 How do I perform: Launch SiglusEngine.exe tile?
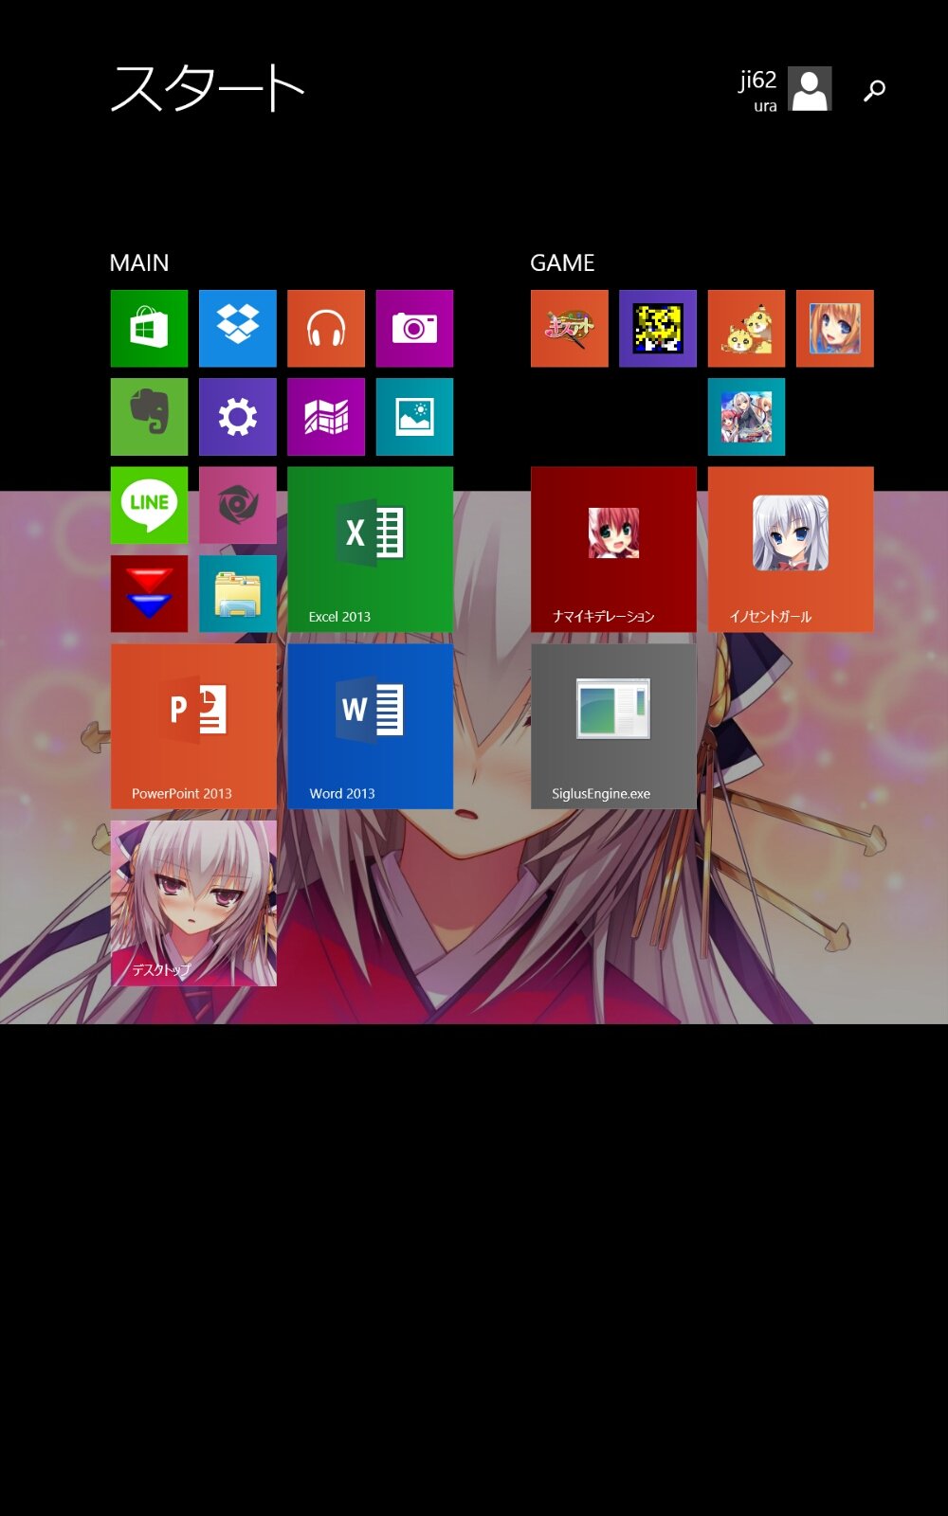point(613,727)
